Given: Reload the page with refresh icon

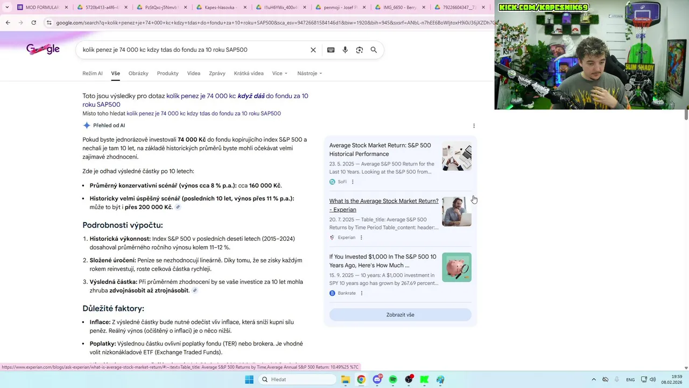Looking at the screenshot, I should click(x=33, y=23).
